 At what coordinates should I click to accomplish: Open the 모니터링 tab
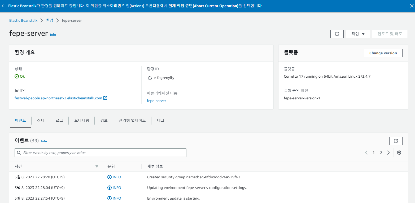pos(82,120)
